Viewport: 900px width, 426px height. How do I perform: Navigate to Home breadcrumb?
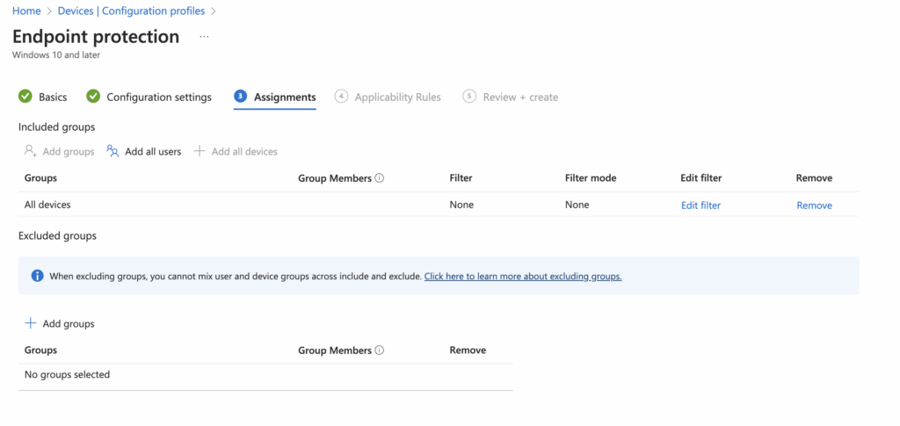click(26, 11)
